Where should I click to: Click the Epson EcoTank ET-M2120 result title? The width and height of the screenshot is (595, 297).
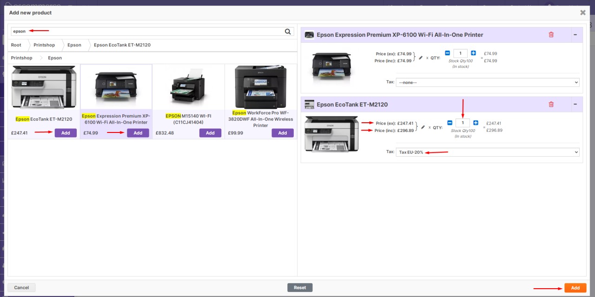point(44,119)
